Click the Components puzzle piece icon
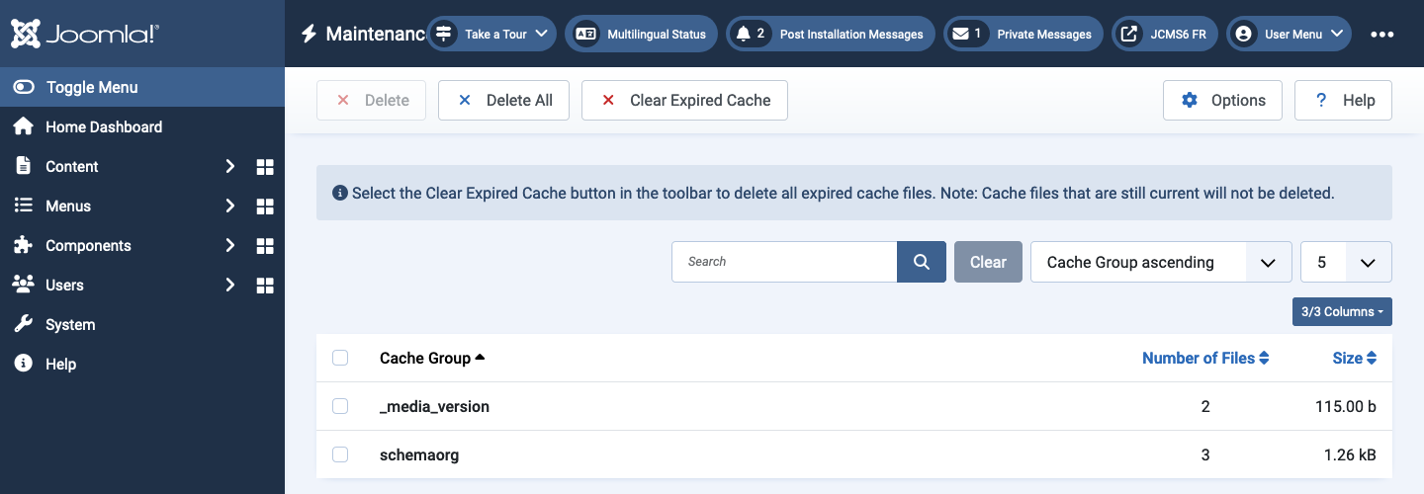 (24, 245)
